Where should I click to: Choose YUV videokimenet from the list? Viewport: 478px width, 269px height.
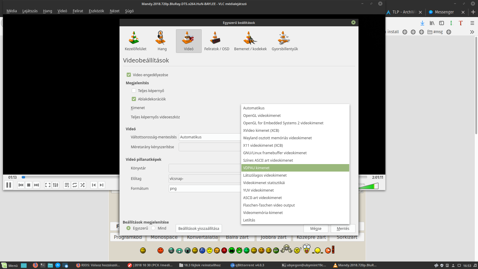click(295, 190)
